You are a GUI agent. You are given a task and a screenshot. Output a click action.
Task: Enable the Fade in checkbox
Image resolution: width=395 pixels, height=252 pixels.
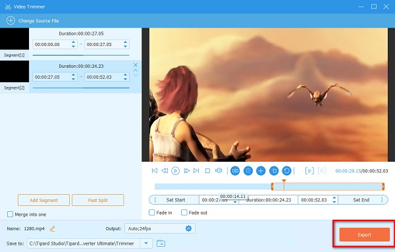tap(151, 213)
